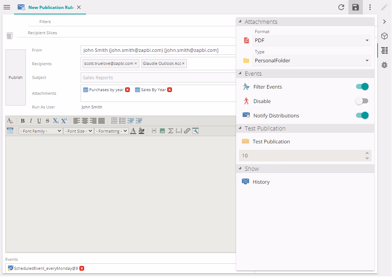Click the cube icon in right sidebar

384,36
